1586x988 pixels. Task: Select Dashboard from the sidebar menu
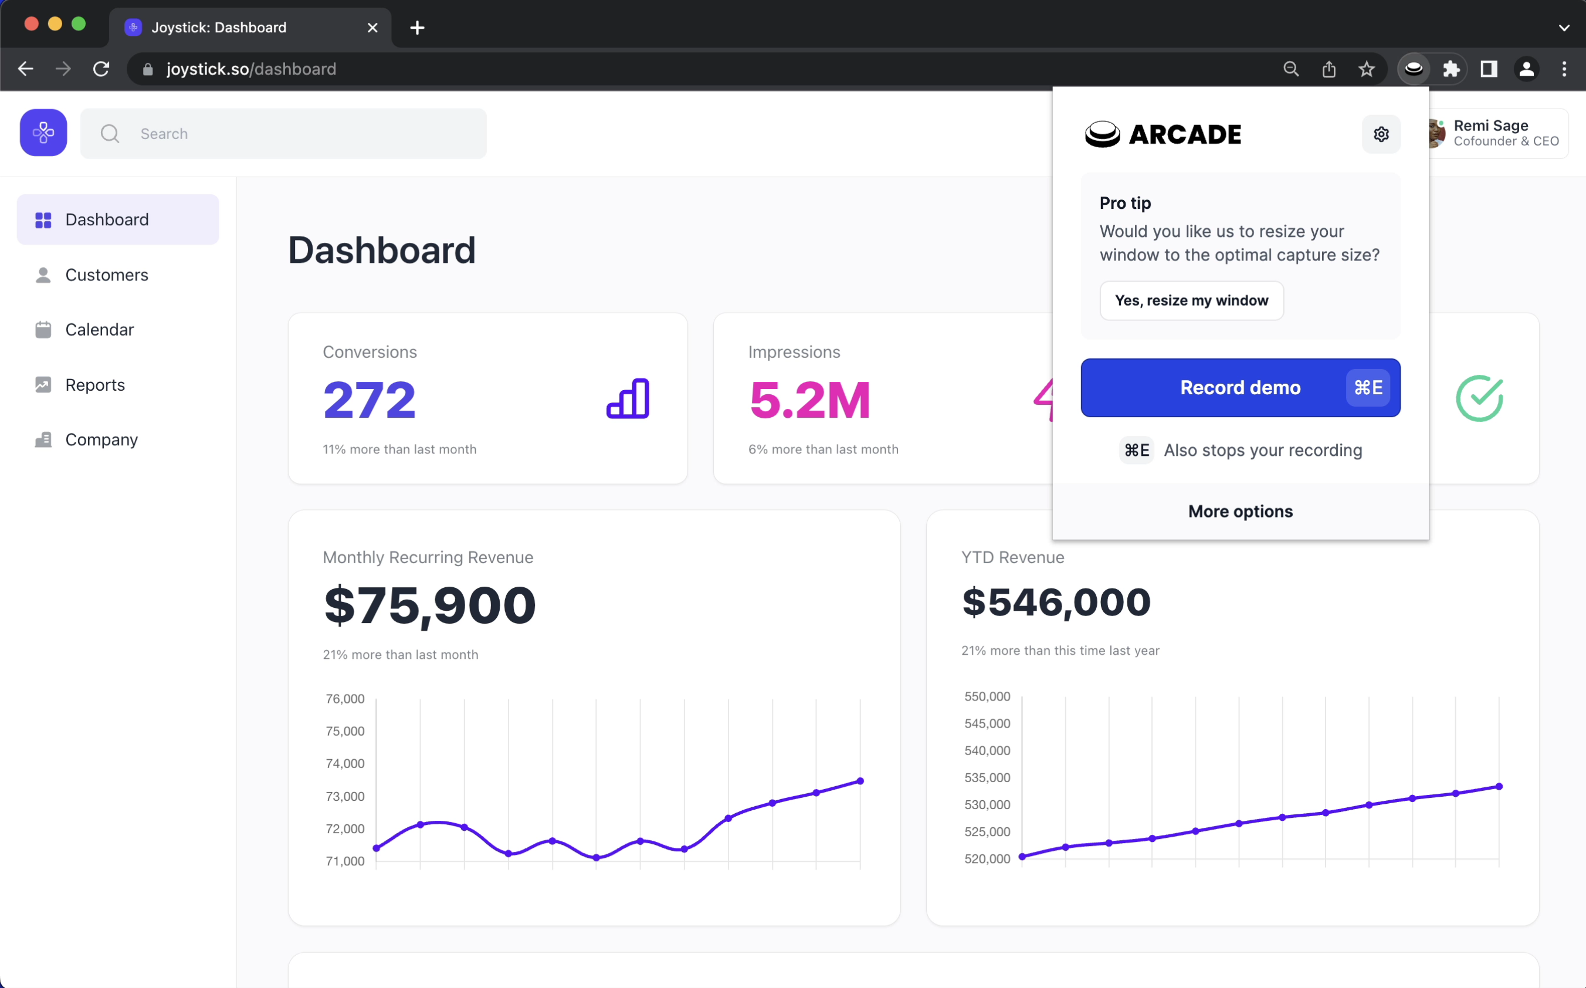point(118,219)
